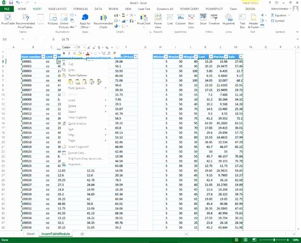The width and height of the screenshot is (301, 243).
Task: Open the Administrator account dropdown
Action: pyautogui.click(x=281, y=9)
